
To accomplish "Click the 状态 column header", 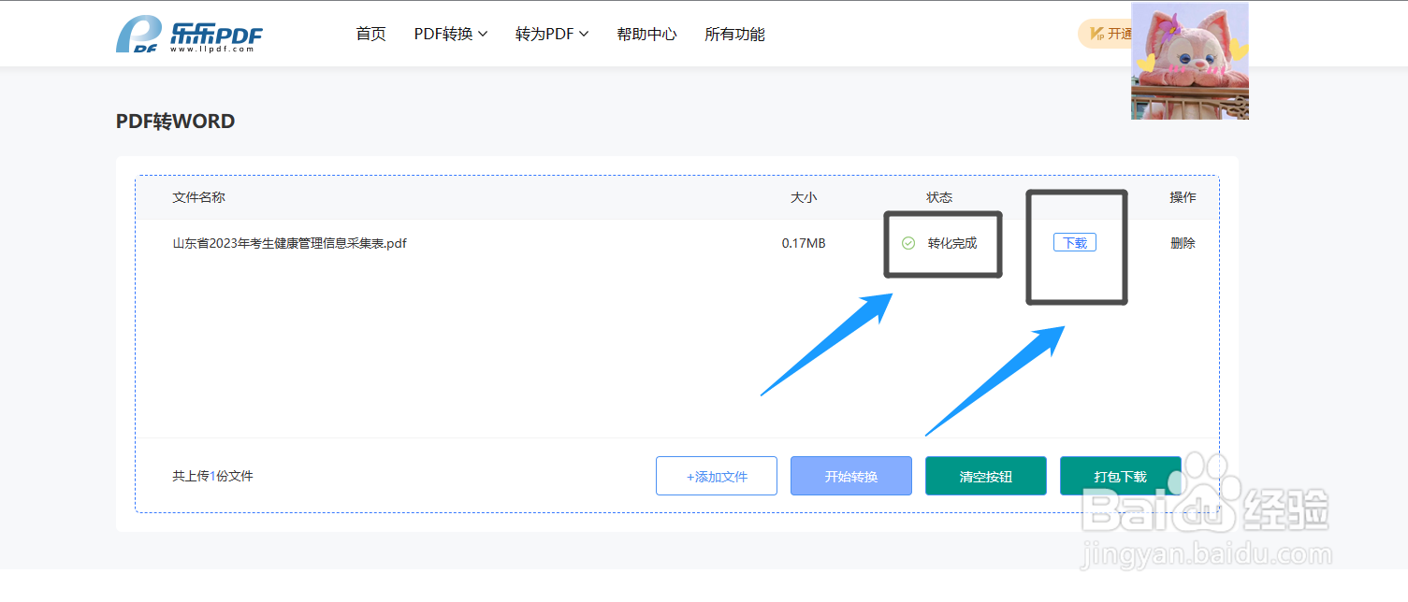I will 939,197.
